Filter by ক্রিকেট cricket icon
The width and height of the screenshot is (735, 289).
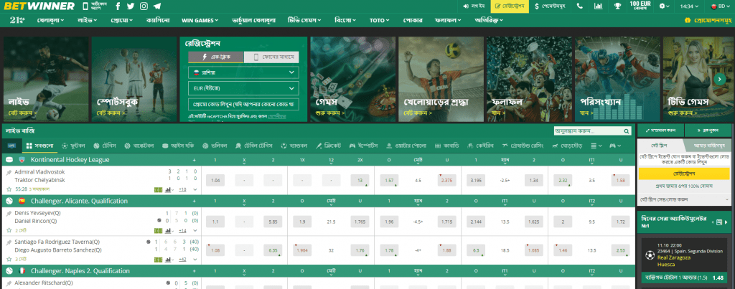tap(329, 146)
